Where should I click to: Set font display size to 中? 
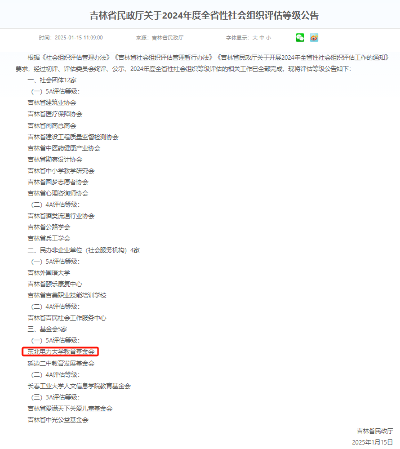262,38
